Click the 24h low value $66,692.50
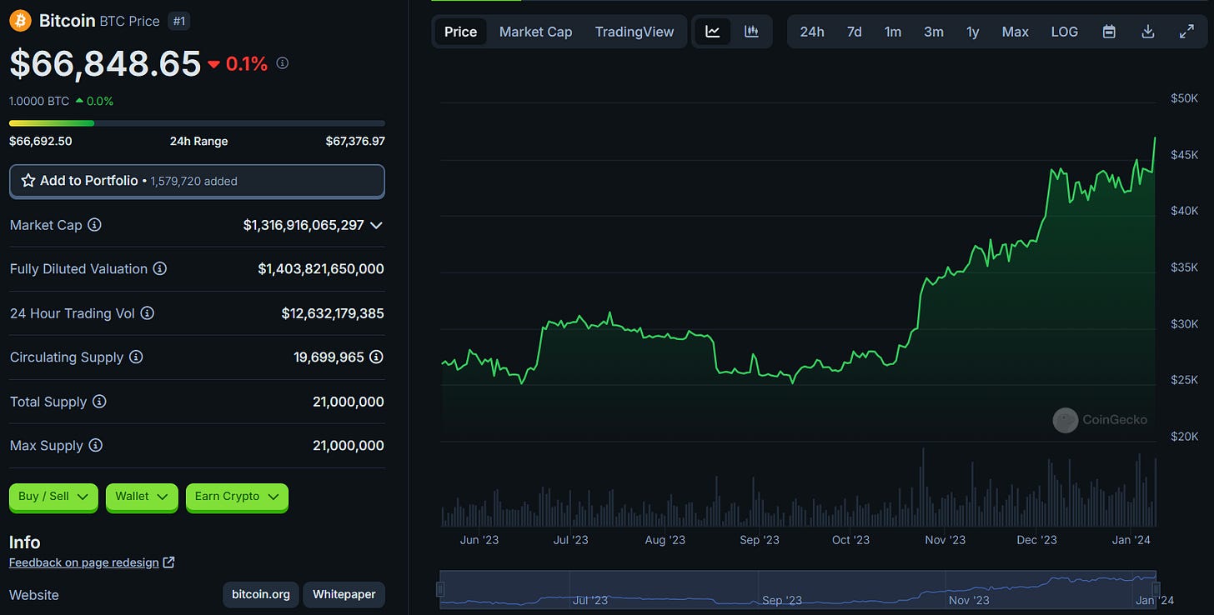The image size is (1214, 615). point(41,141)
